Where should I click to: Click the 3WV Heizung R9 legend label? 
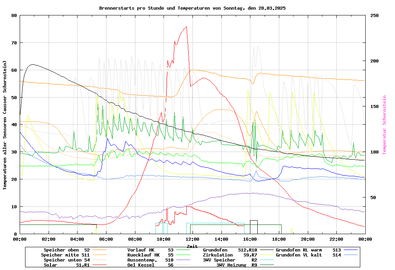point(236,265)
